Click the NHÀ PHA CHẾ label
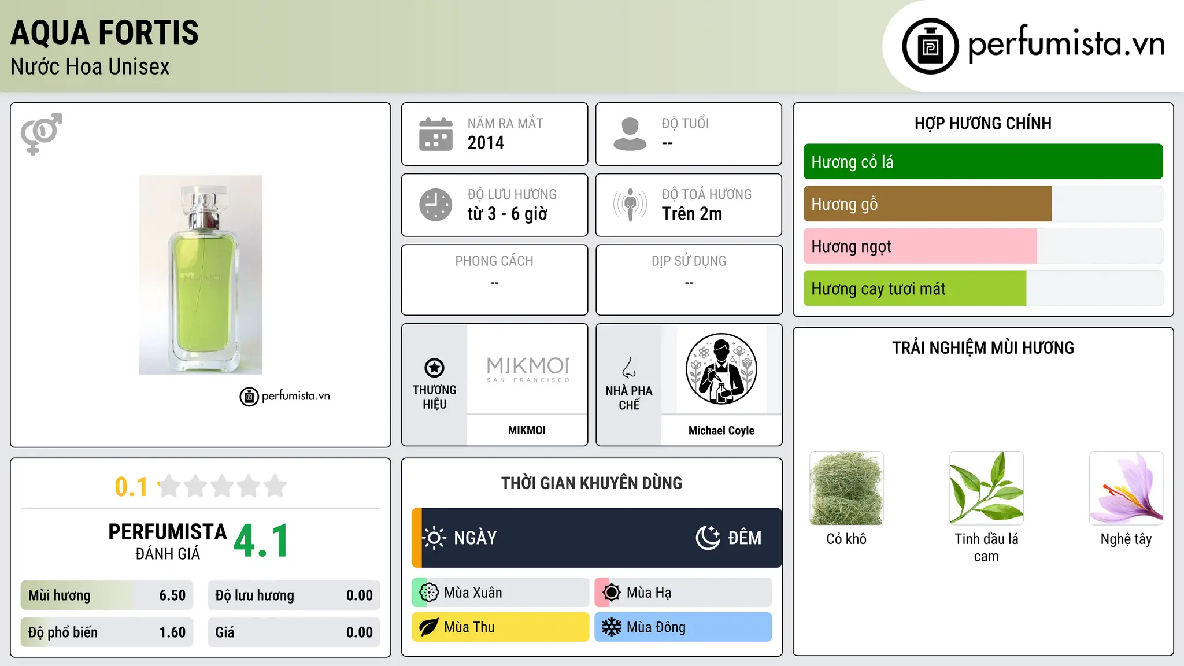1184x666 pixels. (629, 398)
